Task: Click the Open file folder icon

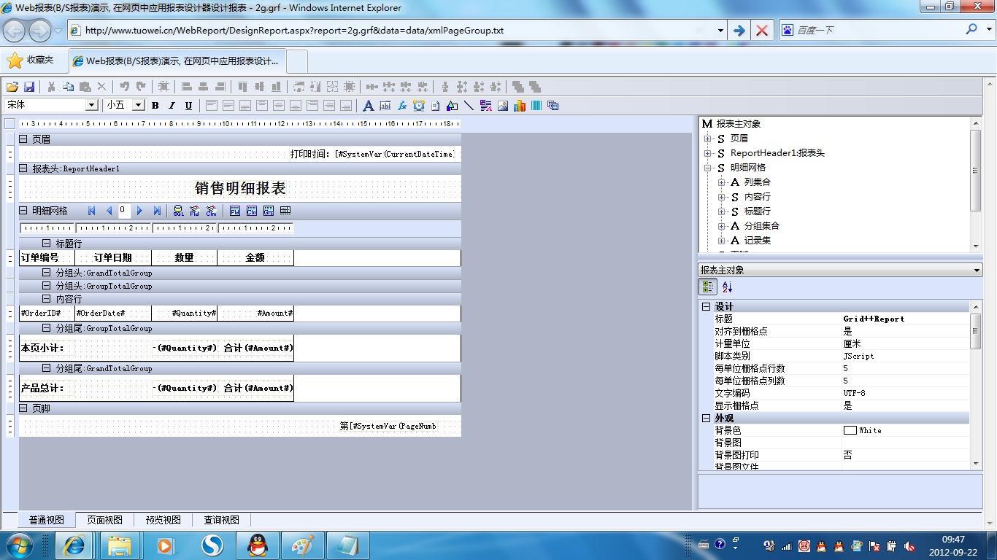Action: (12, 86)
